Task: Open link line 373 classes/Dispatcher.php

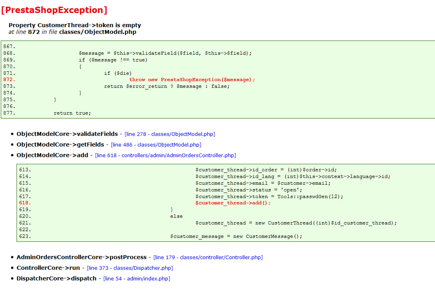Action: 130,268
